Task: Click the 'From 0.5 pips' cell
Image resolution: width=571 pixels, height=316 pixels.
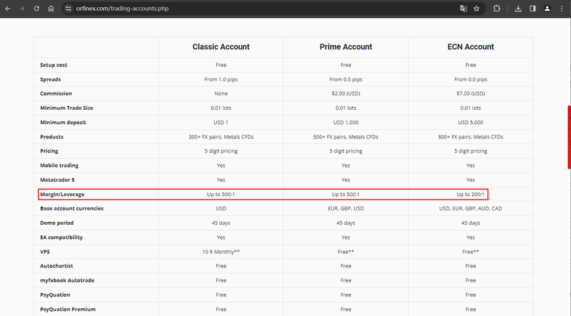Action: (x=346, y=79)
